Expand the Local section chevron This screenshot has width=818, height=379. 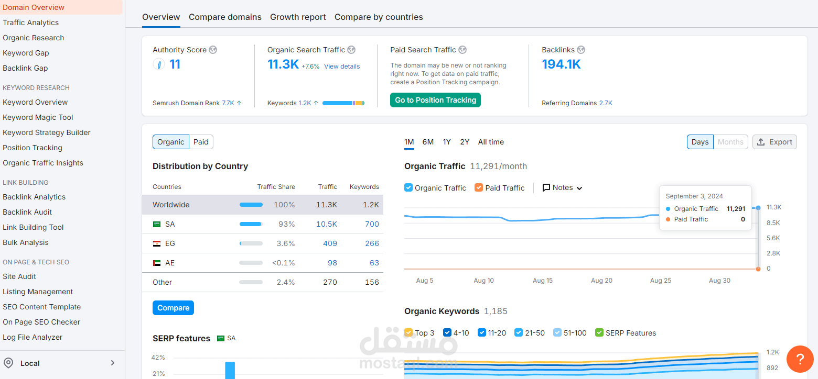pos(113,363)
